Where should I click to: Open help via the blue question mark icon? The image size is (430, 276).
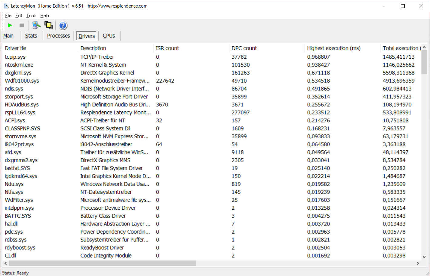point(63,25)
